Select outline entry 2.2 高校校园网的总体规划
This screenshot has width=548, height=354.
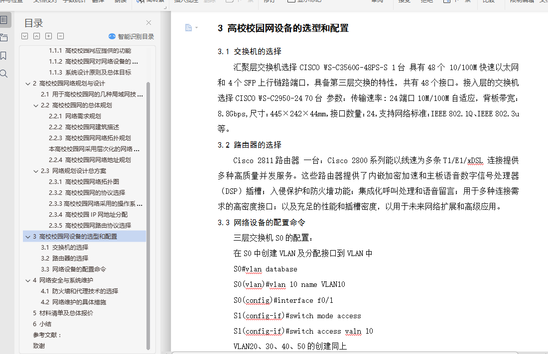coord(76,105)
